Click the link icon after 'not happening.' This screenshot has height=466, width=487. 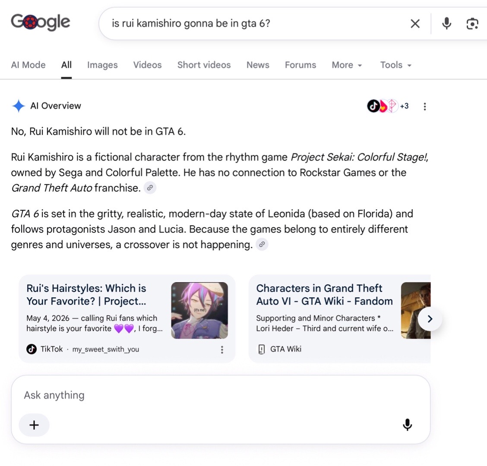[262, 244]
